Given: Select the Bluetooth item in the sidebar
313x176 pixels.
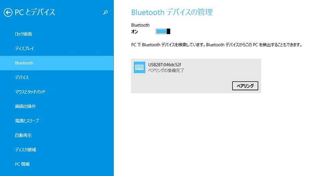Looking at the screenshot, I should tap(57, 63).
